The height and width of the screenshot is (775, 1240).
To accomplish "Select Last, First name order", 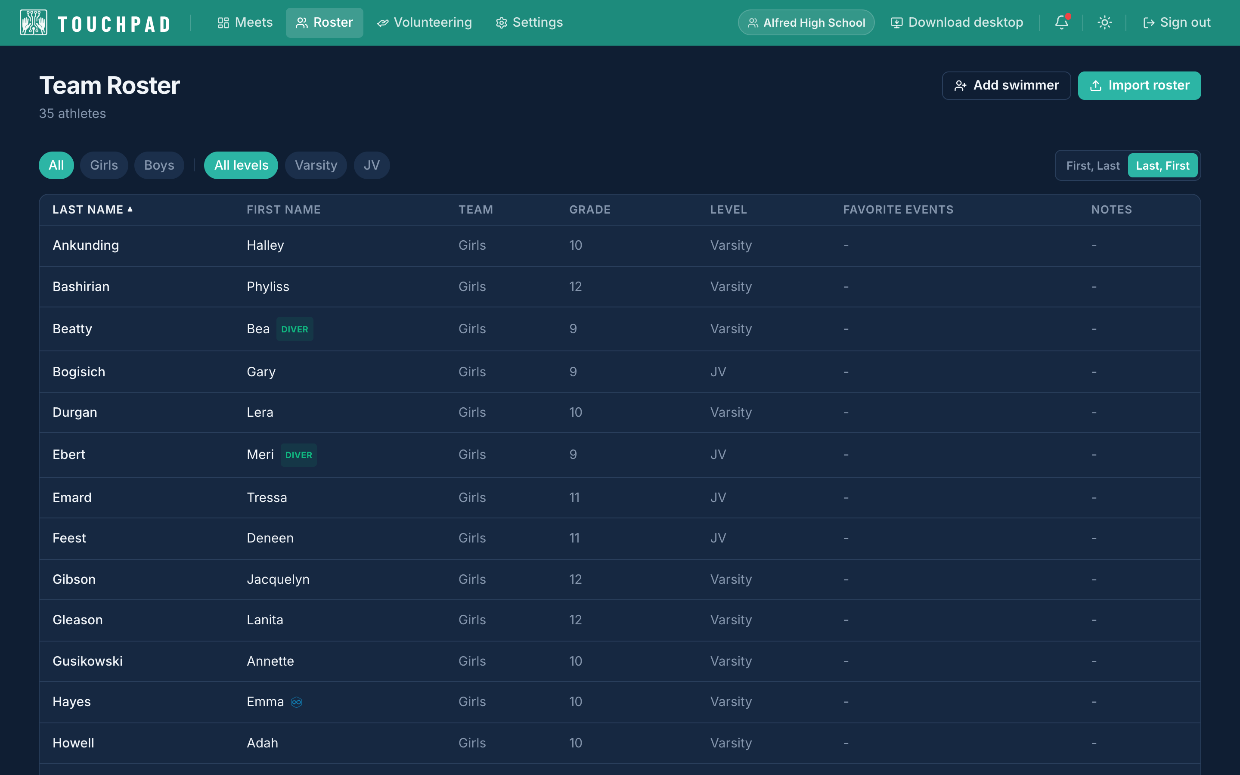I will [1162, 166].
